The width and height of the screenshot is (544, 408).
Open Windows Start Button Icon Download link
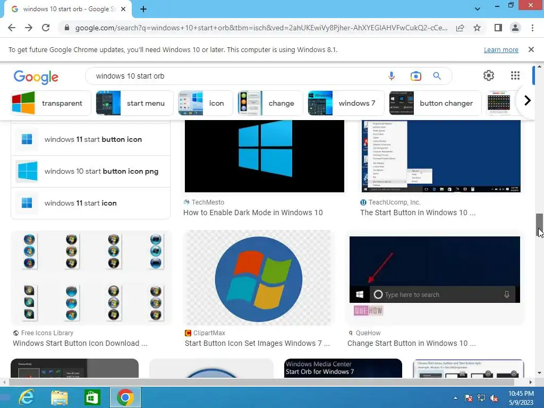tap(80, 344)
